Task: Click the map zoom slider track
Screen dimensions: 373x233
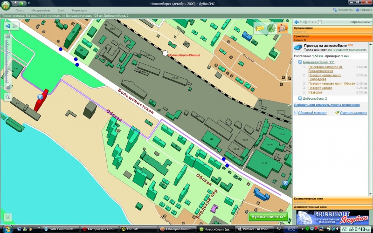Action: [8, 65]
